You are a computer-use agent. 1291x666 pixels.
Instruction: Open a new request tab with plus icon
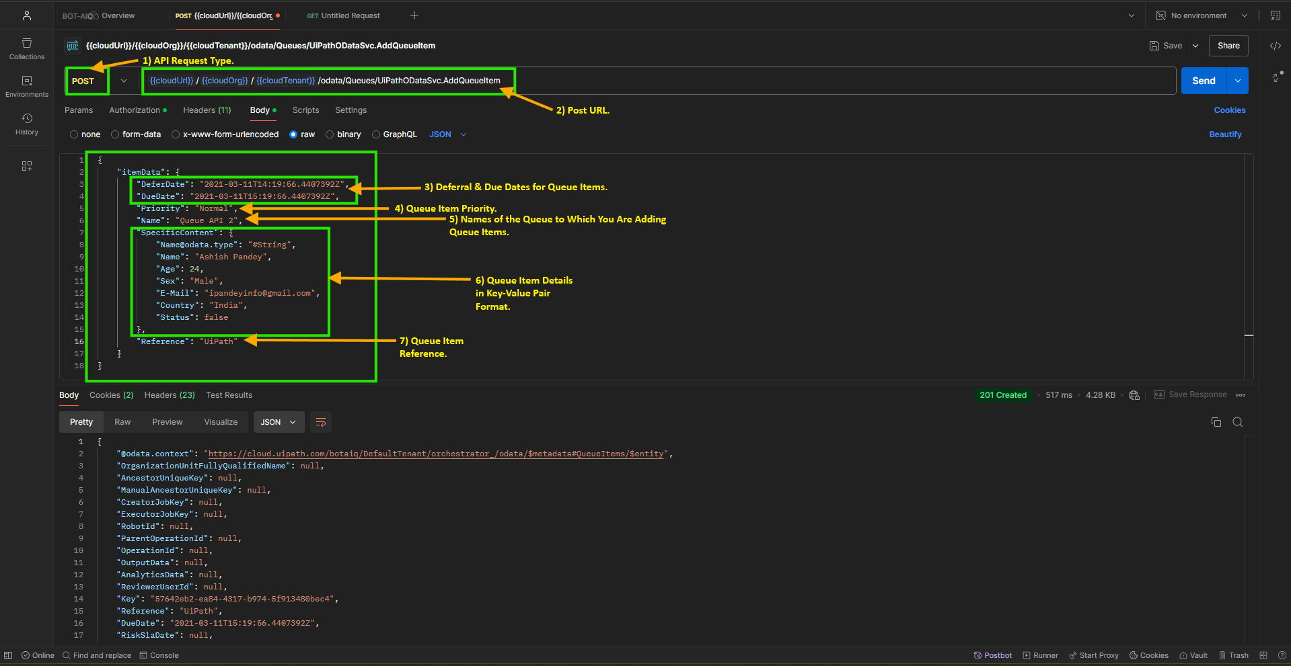pyautogui.click(x=414, y=15)
